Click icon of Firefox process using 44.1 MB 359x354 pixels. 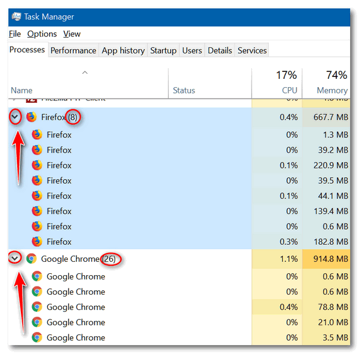(37, 196)
